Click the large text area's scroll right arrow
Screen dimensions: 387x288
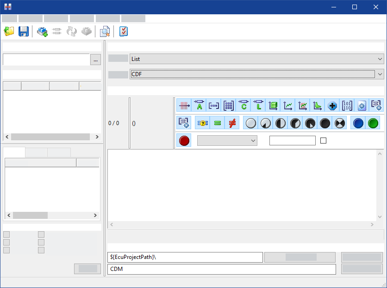click(x=372, y=224)
